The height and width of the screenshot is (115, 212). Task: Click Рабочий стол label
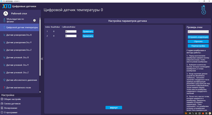19,14
